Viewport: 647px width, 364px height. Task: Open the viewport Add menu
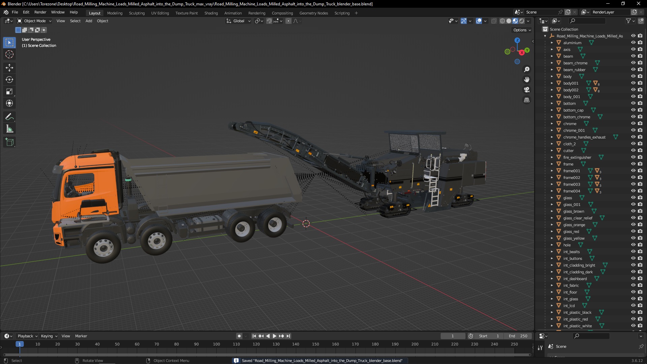[89, 21]
